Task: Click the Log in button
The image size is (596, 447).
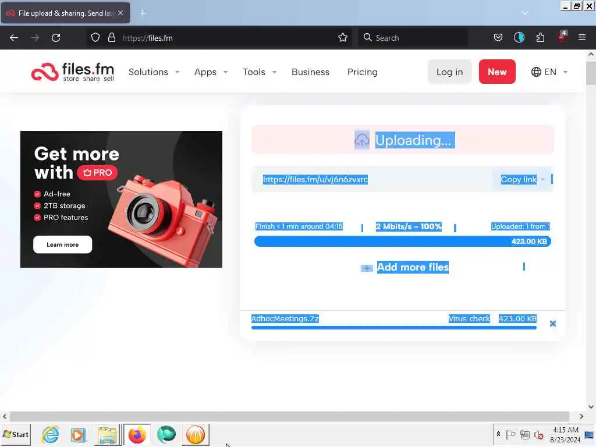Action: tap(449, 72)
